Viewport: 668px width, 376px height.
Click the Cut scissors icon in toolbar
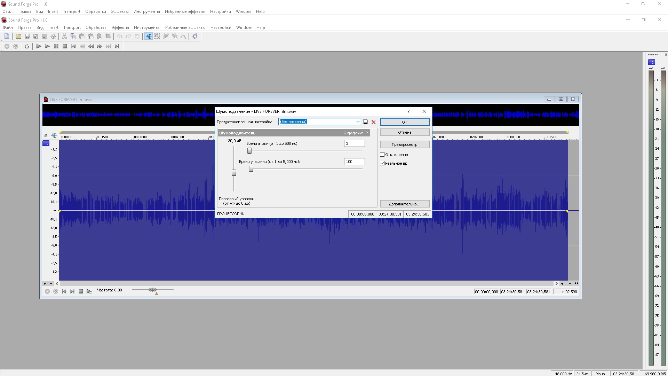click(64, 36)
